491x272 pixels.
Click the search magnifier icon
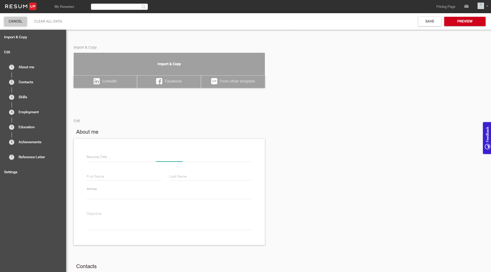tap(144, 6)
